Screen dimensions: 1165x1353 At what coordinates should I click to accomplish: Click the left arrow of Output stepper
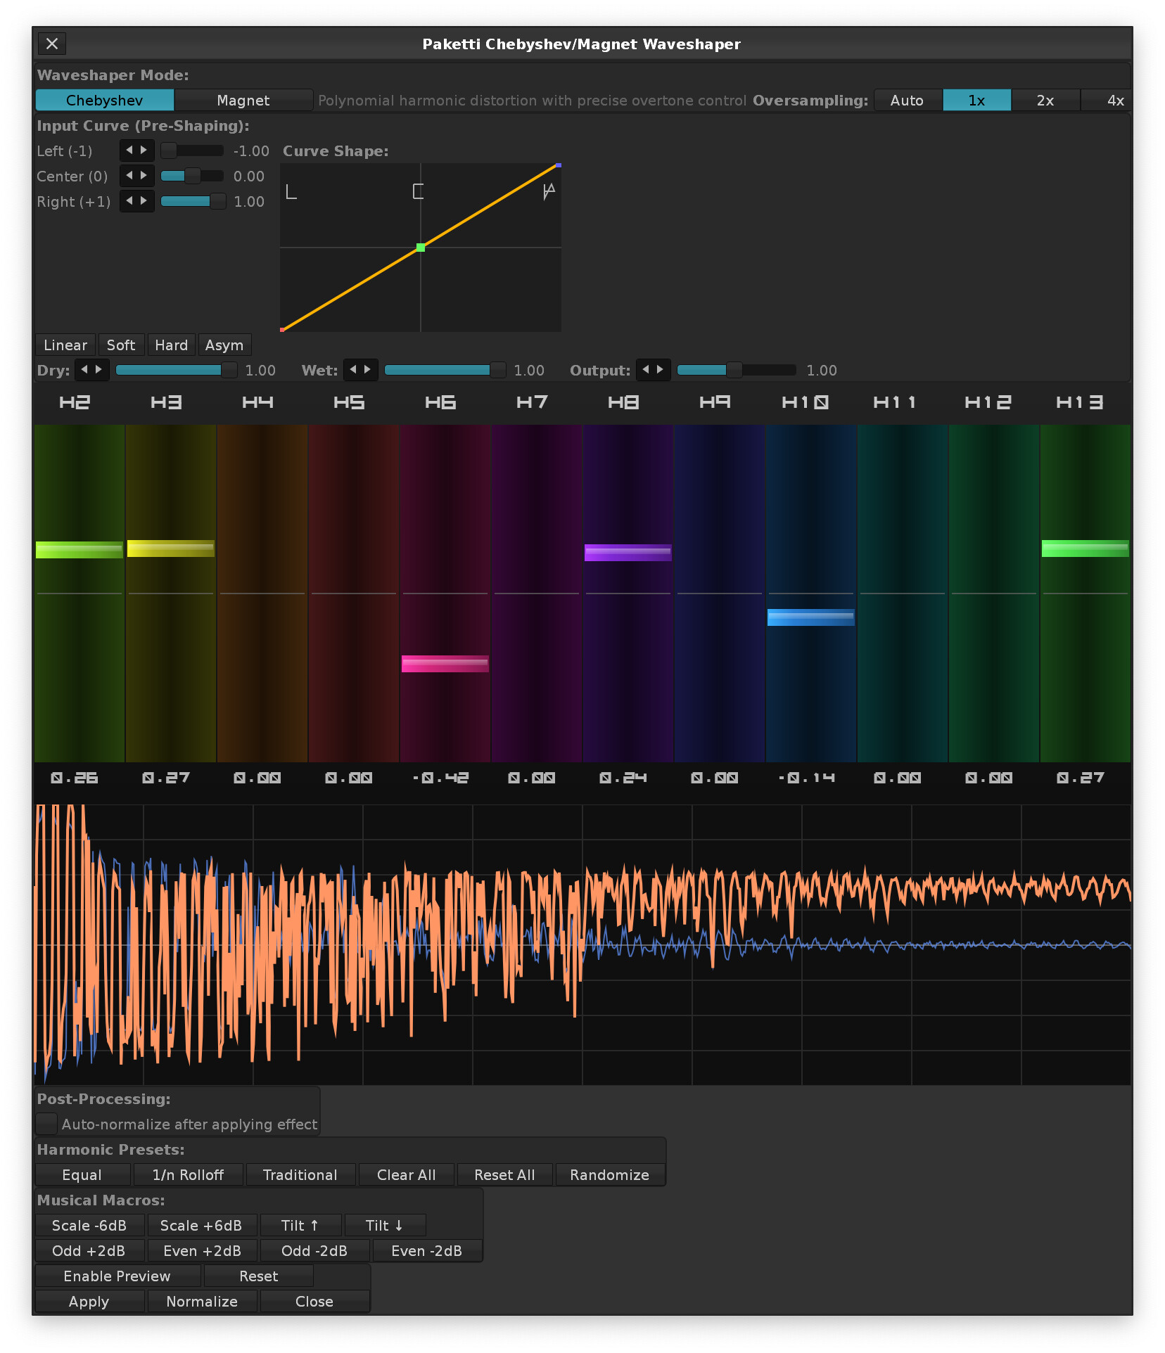click(646, 369)
